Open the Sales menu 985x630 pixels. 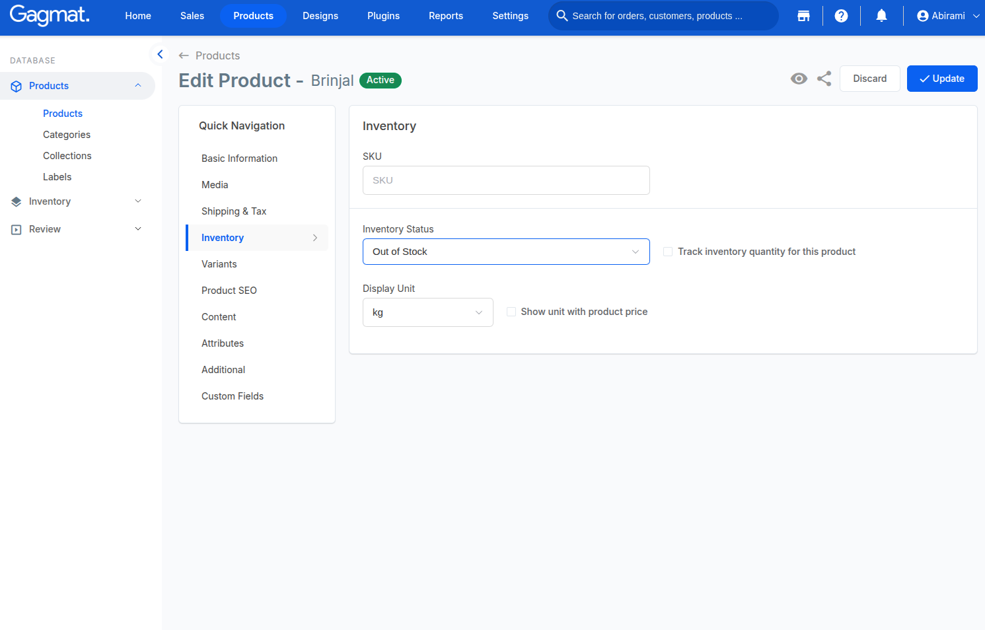(x=192, y=16)
